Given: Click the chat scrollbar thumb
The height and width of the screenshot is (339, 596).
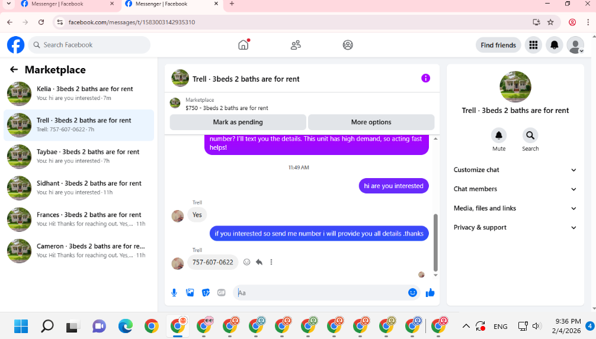Looking at the screenshot, I should pos(435,243).
